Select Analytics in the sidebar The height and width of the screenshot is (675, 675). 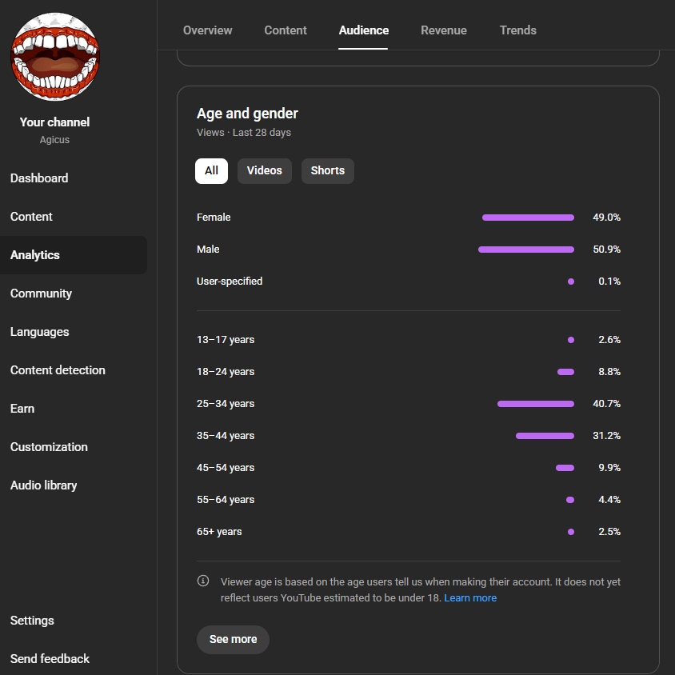pyautogui.click(x=74, y=255)
